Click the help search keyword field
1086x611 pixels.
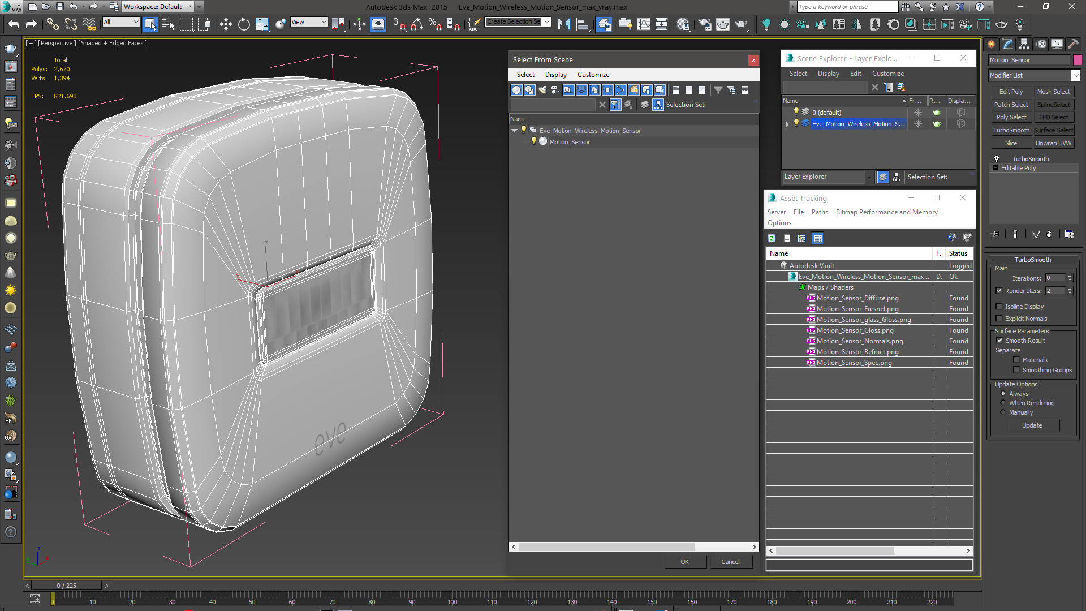click(847, 7)
